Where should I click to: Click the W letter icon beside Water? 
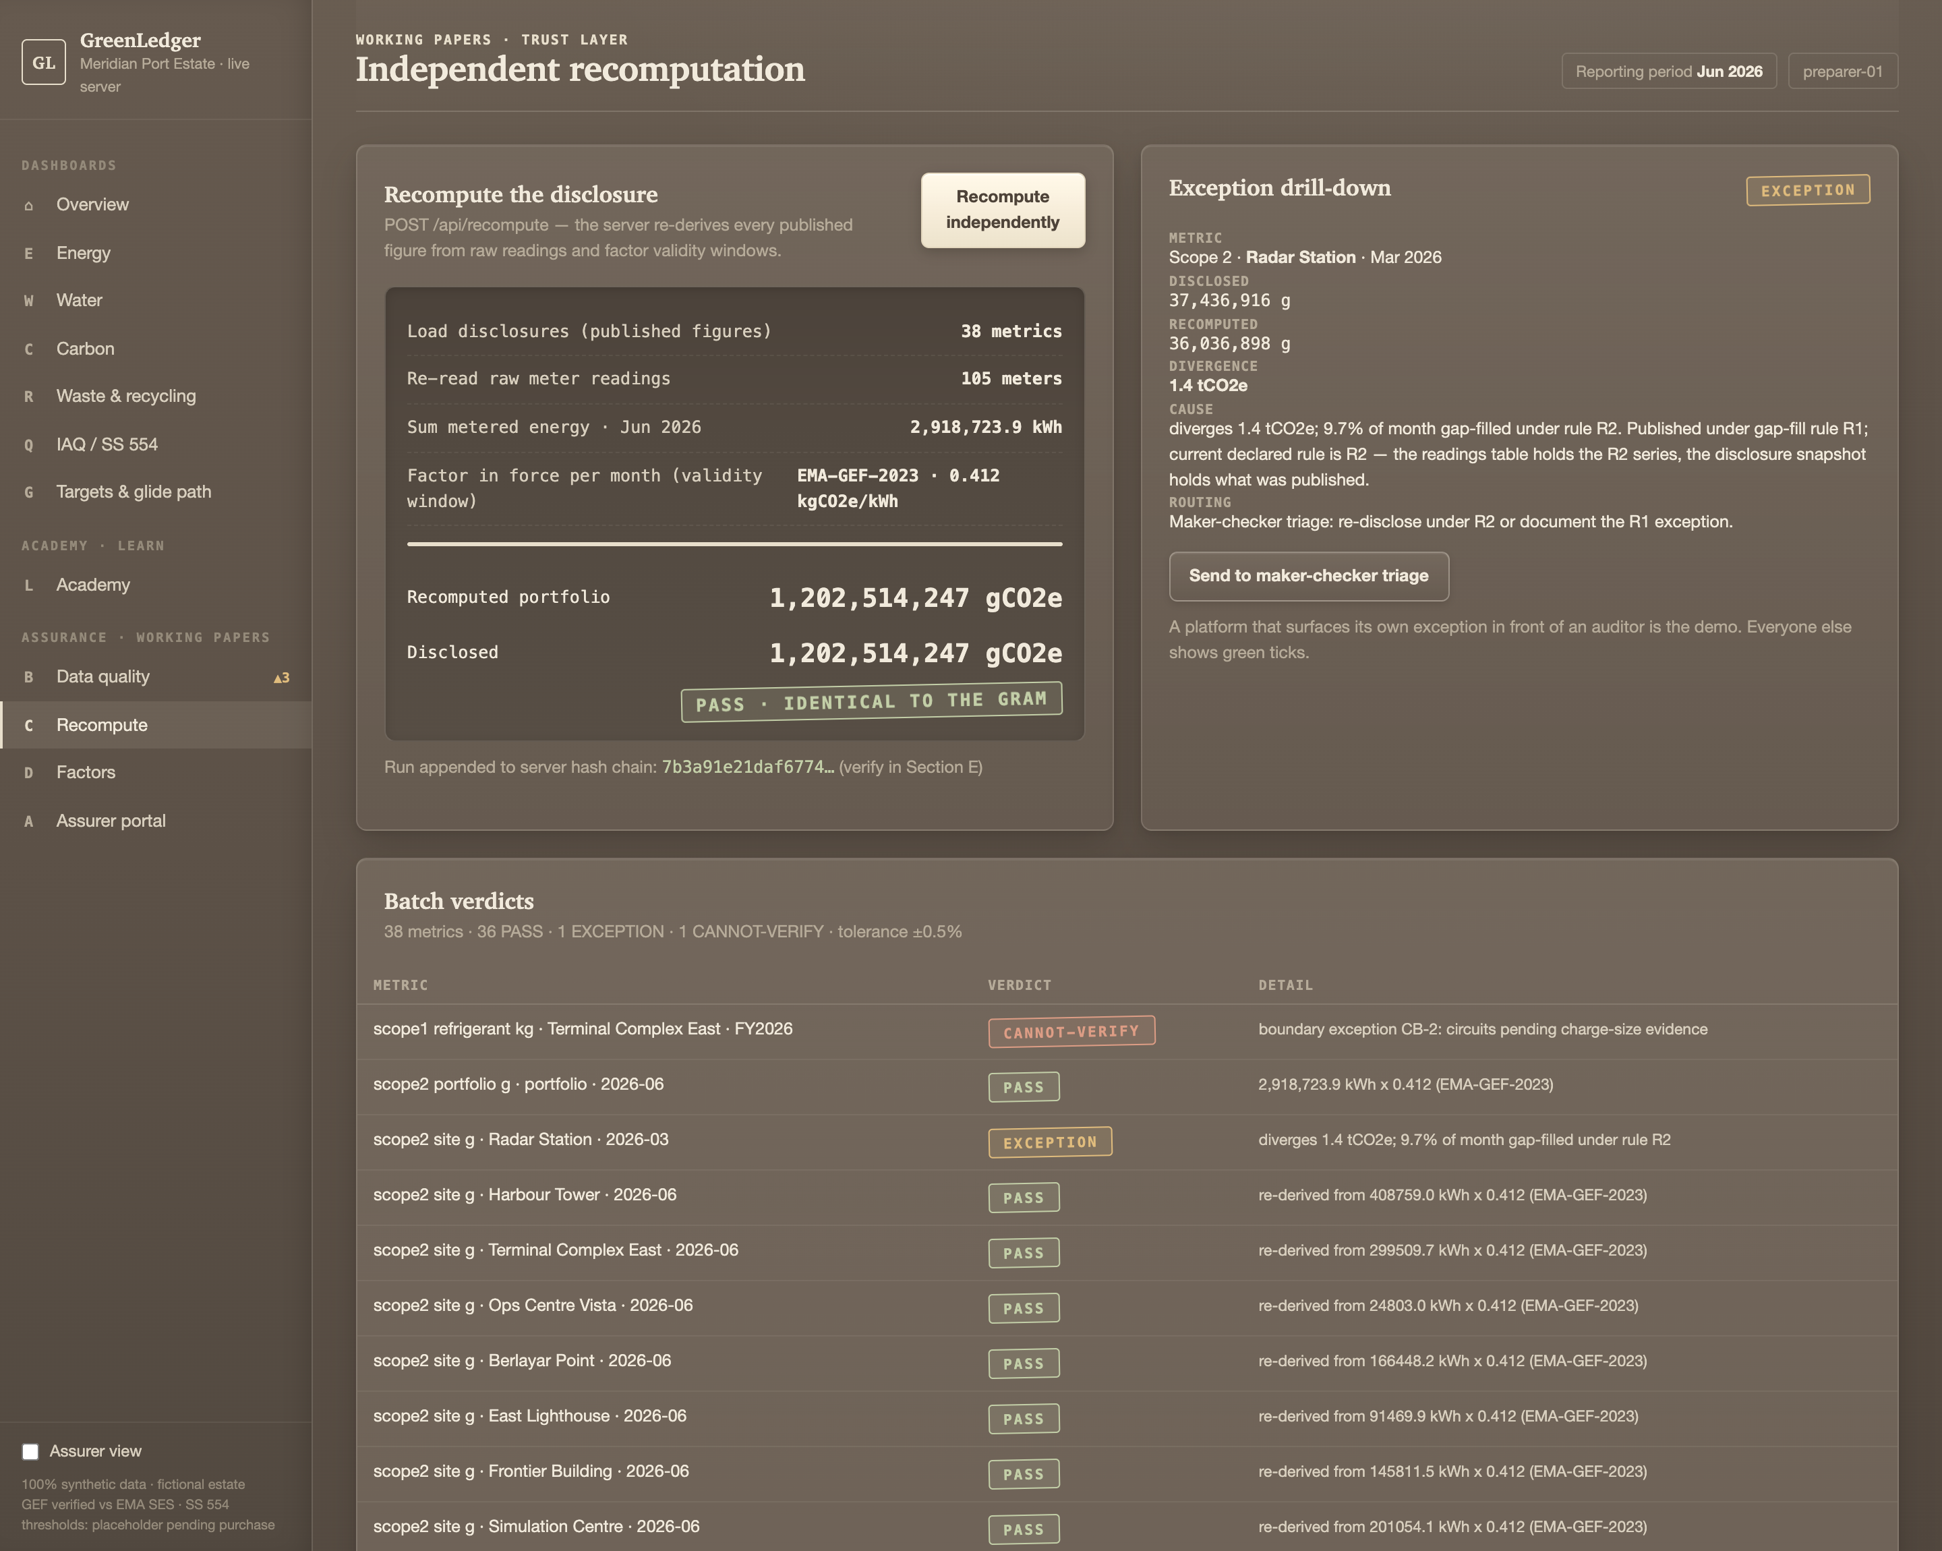[x=29, y=301]
